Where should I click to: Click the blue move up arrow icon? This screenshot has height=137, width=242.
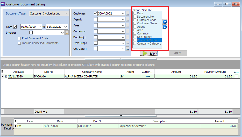click(165, 22)
